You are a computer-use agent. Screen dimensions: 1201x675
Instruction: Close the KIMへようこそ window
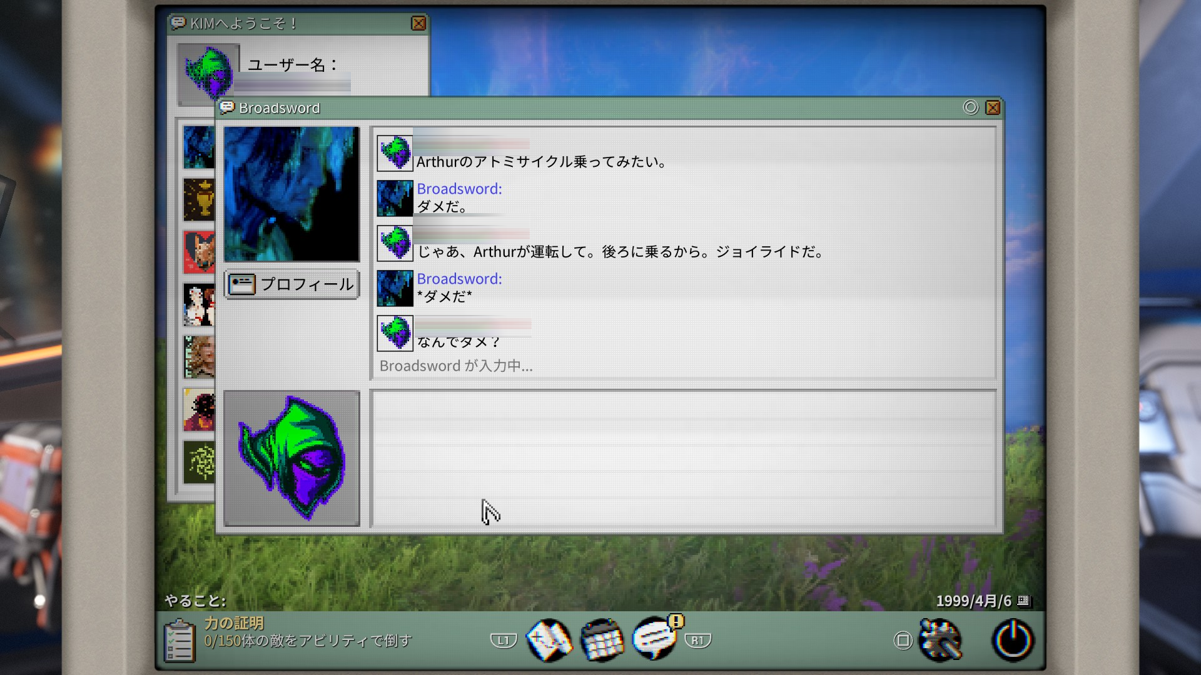pos(418,24)
